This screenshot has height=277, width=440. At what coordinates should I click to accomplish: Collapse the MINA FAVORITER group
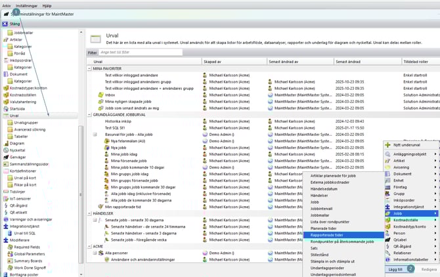(x=89, y=68)
